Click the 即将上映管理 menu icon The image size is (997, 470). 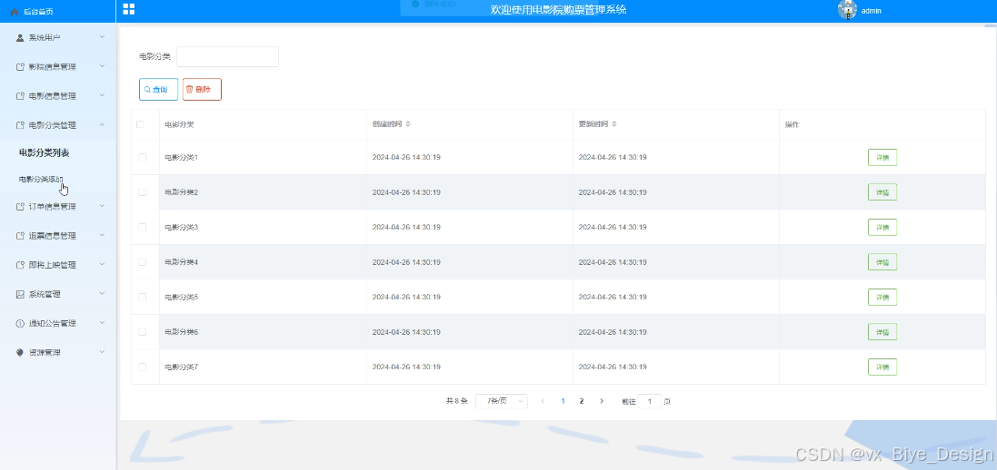(20, 265)
